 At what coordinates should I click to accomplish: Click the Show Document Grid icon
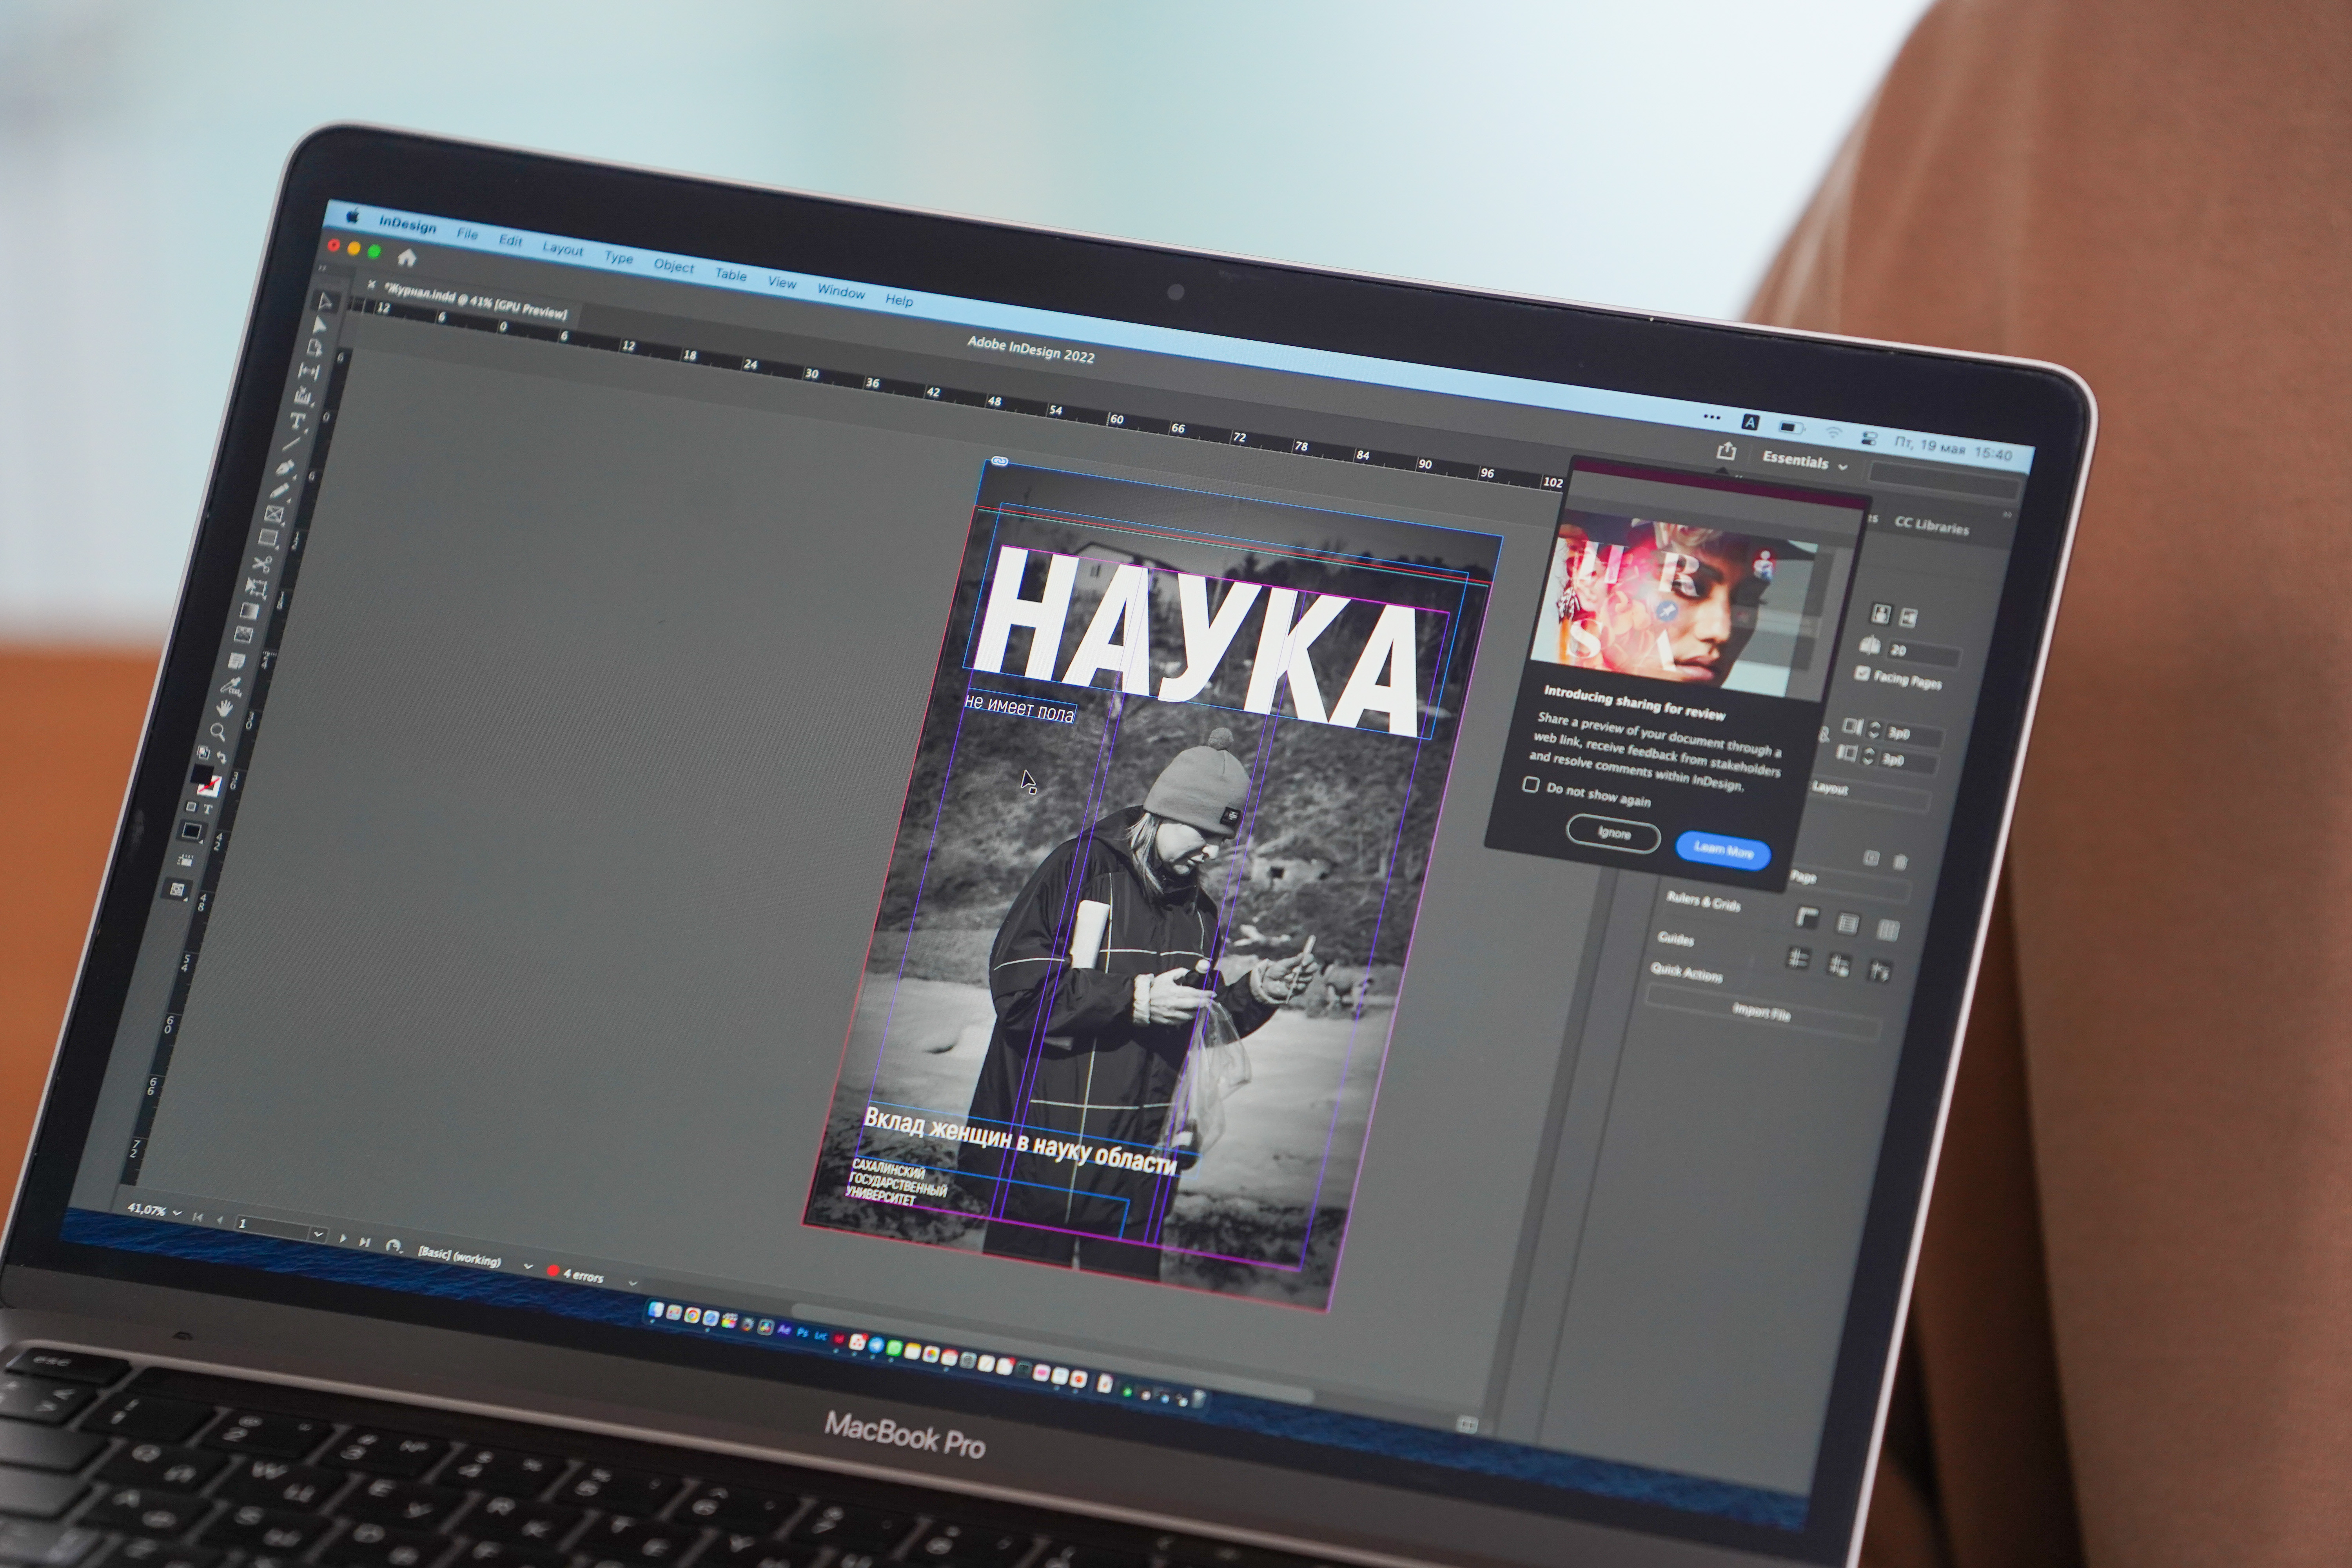pos(1888,930)
